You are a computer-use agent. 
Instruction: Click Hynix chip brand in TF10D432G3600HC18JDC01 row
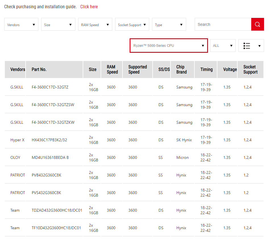(x=181, y=228)
